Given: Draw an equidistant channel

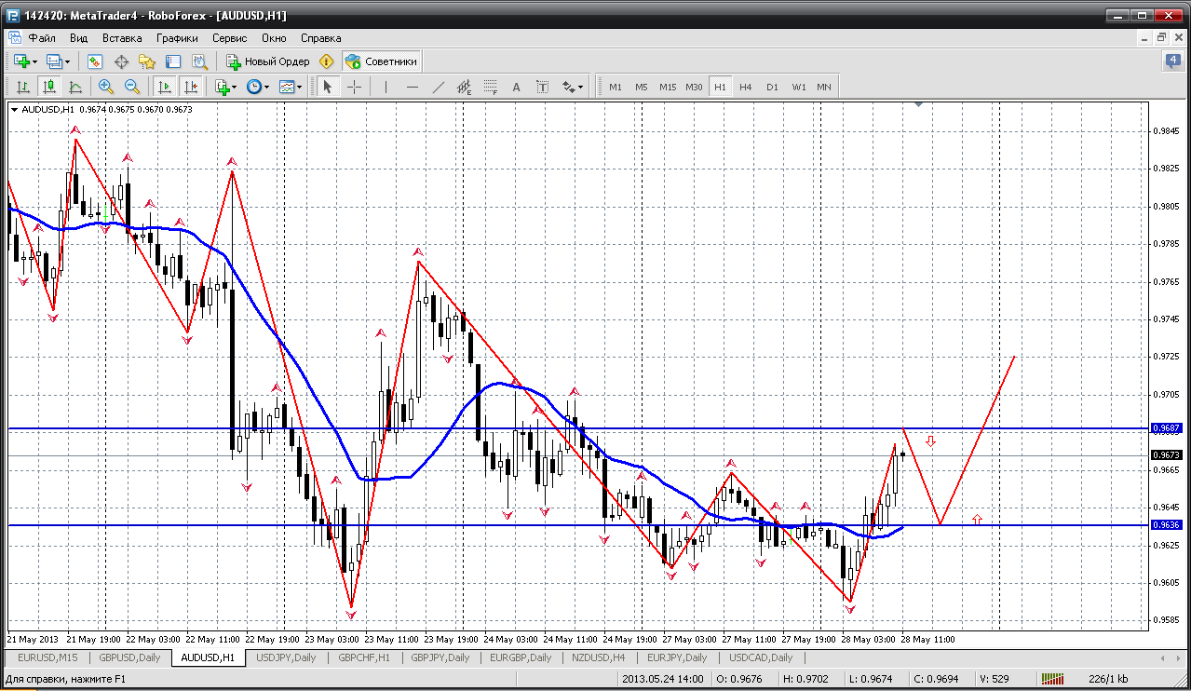Looking at the screenshot, I should [465, 87].
